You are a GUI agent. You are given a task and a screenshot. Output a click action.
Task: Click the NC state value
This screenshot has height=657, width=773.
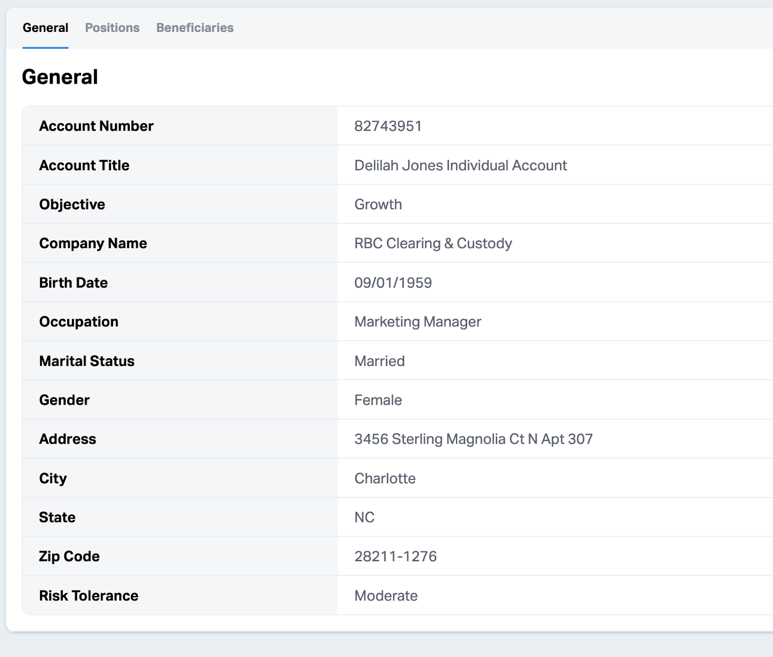364,517
